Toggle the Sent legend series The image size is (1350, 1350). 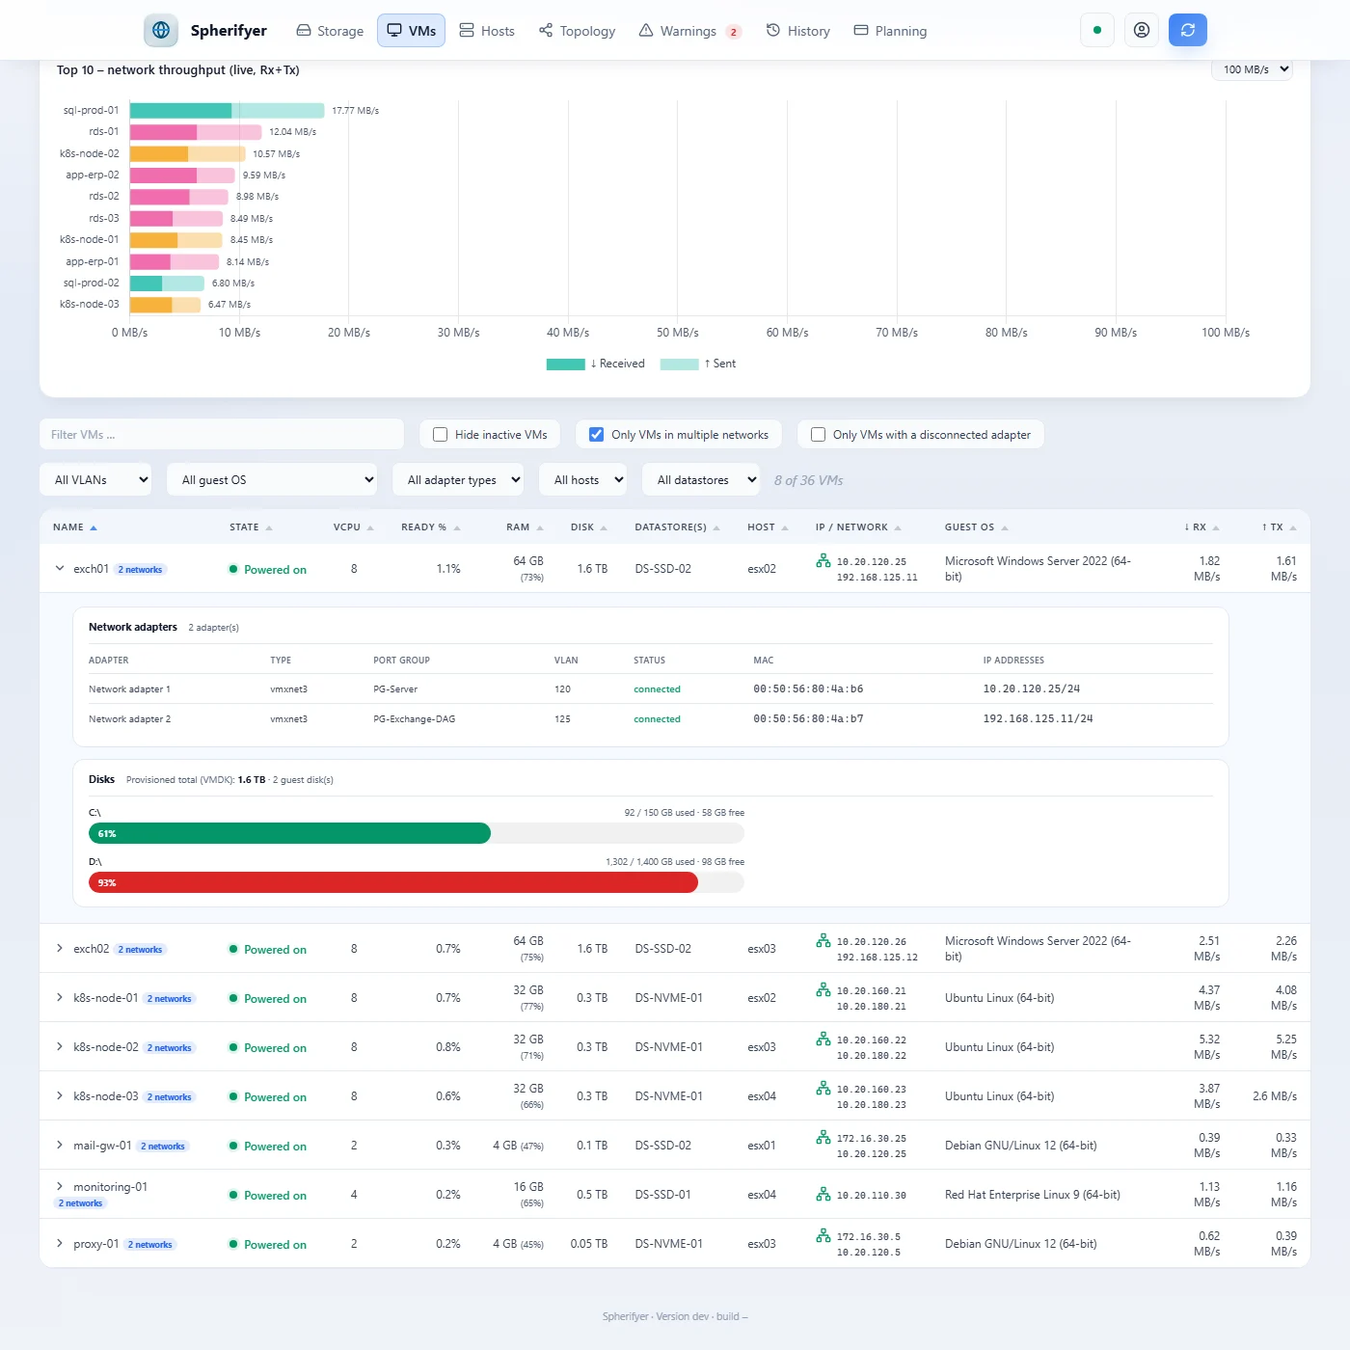click(x=698, y=364)
